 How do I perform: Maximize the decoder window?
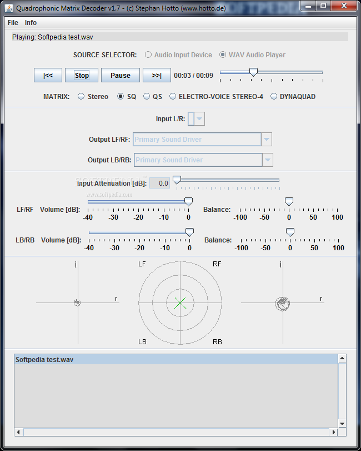[x=323, y=6]
